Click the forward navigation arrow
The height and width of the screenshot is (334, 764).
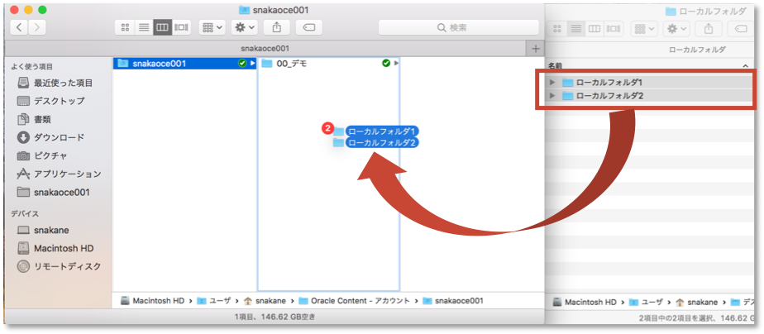[x=39, y=27]
